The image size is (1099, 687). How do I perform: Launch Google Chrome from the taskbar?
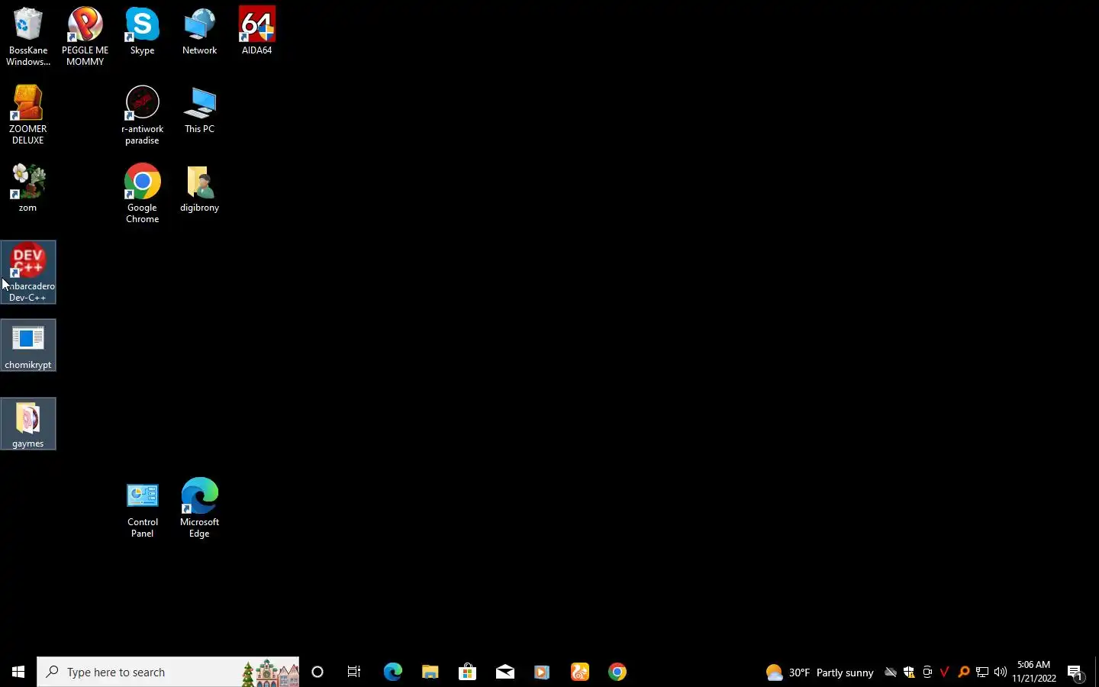click(617, 672)
